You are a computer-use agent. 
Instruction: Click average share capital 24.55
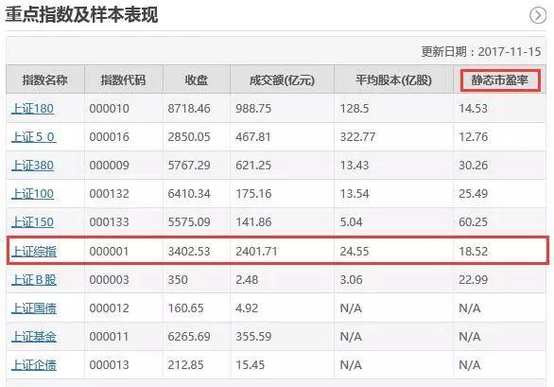(355, 251)
